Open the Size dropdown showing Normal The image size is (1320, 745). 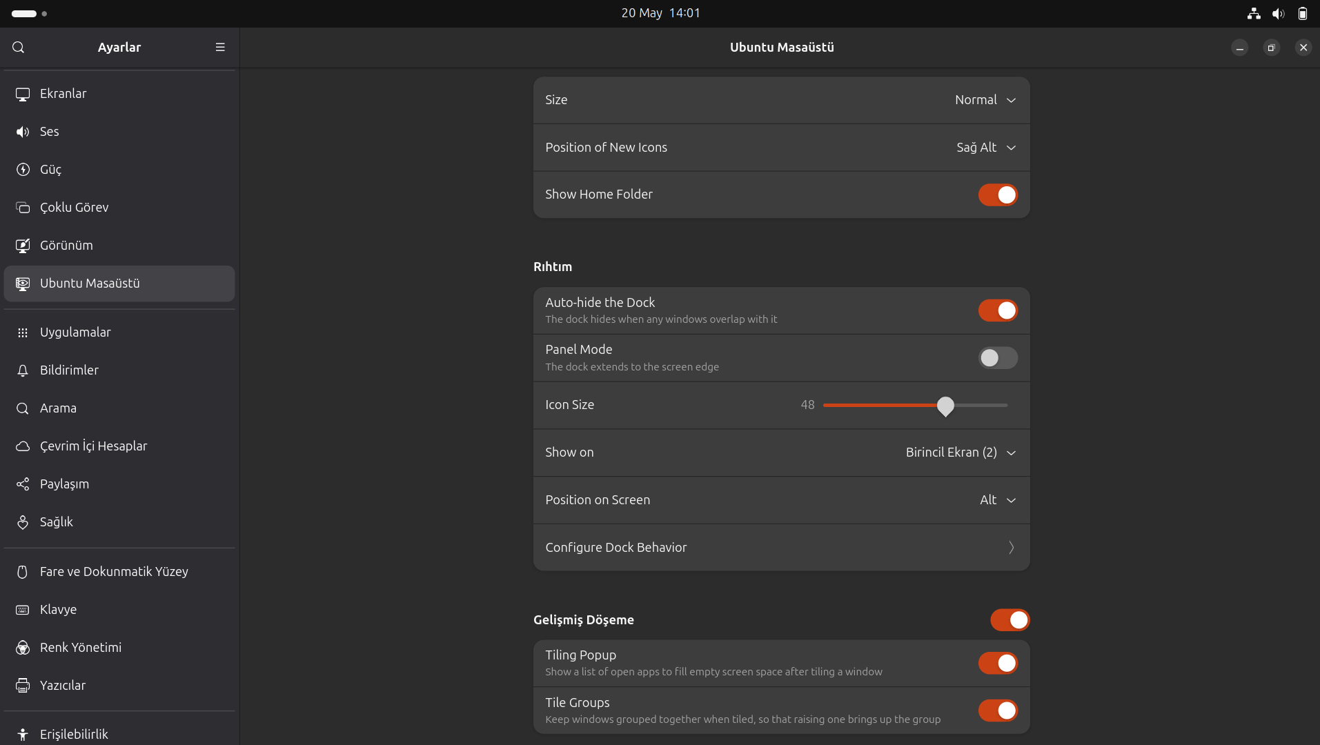click(x=985, y=100)
